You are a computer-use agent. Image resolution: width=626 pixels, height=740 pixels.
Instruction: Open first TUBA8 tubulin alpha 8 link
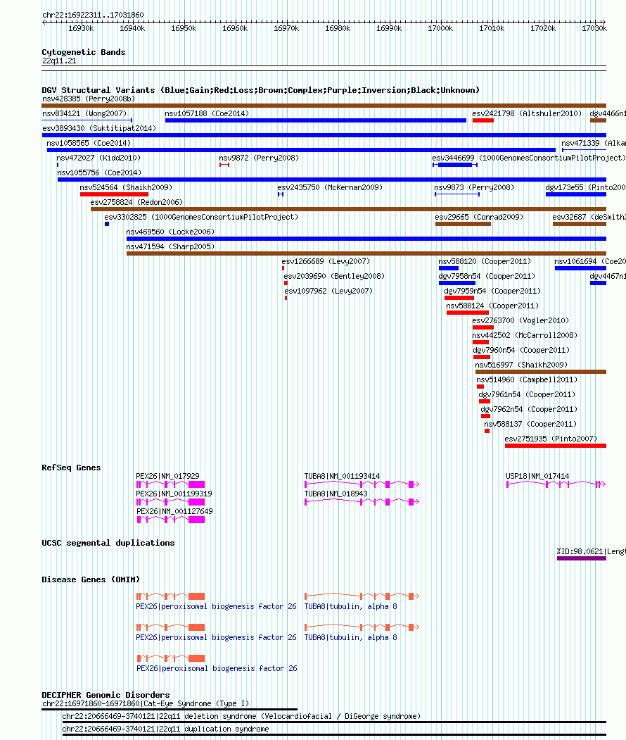click(x=351, y=606)
